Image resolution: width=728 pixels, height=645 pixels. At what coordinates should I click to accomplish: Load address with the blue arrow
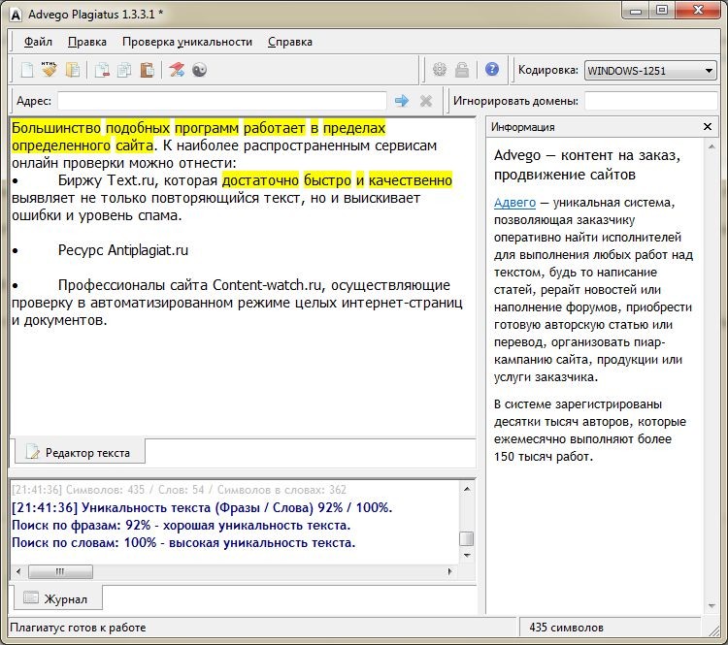click(x=401, y=101)
